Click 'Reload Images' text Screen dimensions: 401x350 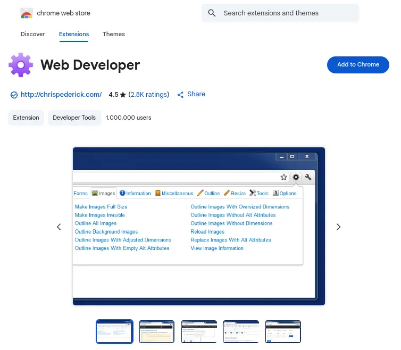pos(207,231)
